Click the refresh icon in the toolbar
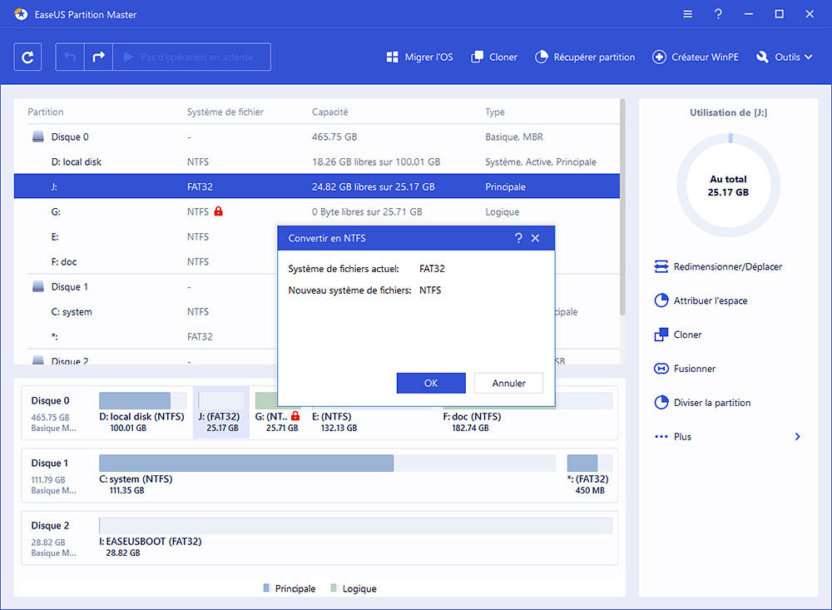The width and height of the screenshot is (832, 610). click(27, 57)
